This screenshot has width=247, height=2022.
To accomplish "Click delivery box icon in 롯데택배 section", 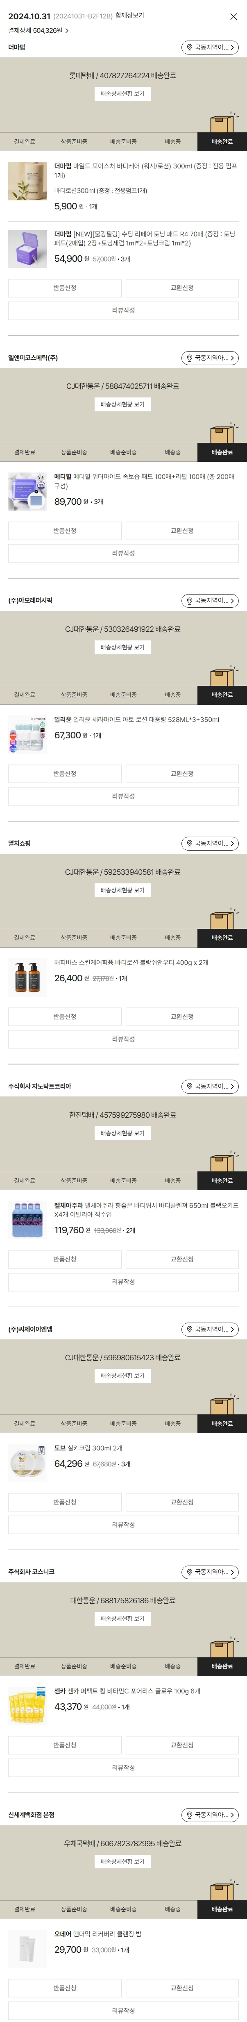I will [223, 123].
